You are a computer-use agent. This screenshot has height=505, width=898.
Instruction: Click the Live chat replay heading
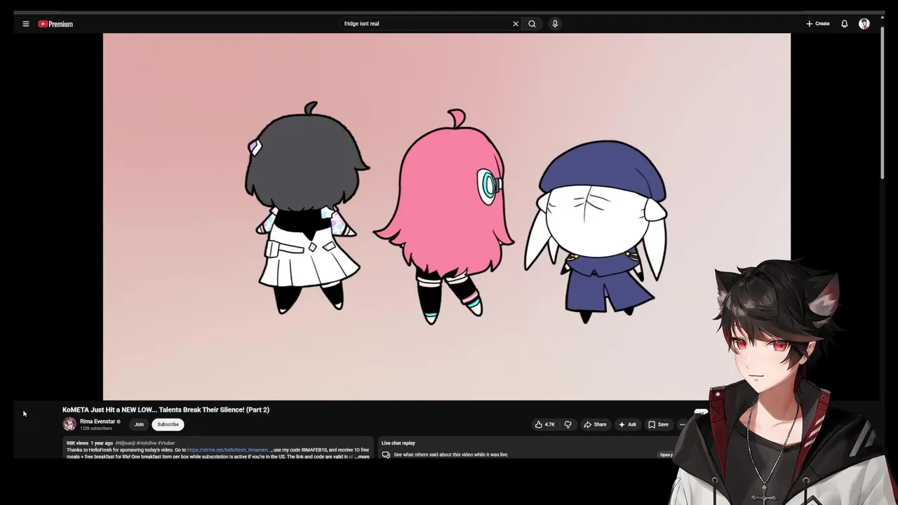coord(398,443)
